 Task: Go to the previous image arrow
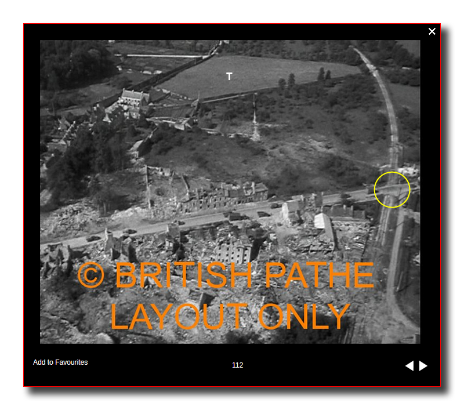coord(409,366)
